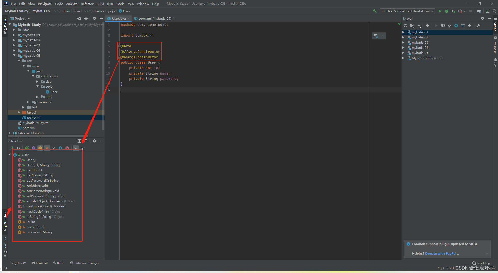
Task: Open Search Everywhere magnifier icon
Action: (494, 11)
